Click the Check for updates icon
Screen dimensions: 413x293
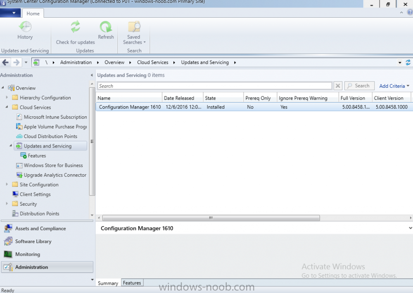coord(75,27)
